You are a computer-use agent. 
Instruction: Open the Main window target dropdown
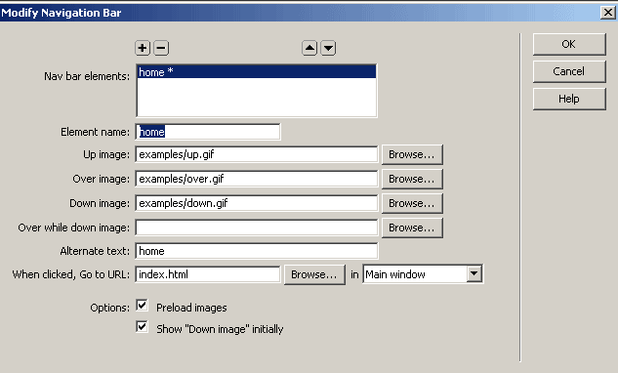click(474, 273)
